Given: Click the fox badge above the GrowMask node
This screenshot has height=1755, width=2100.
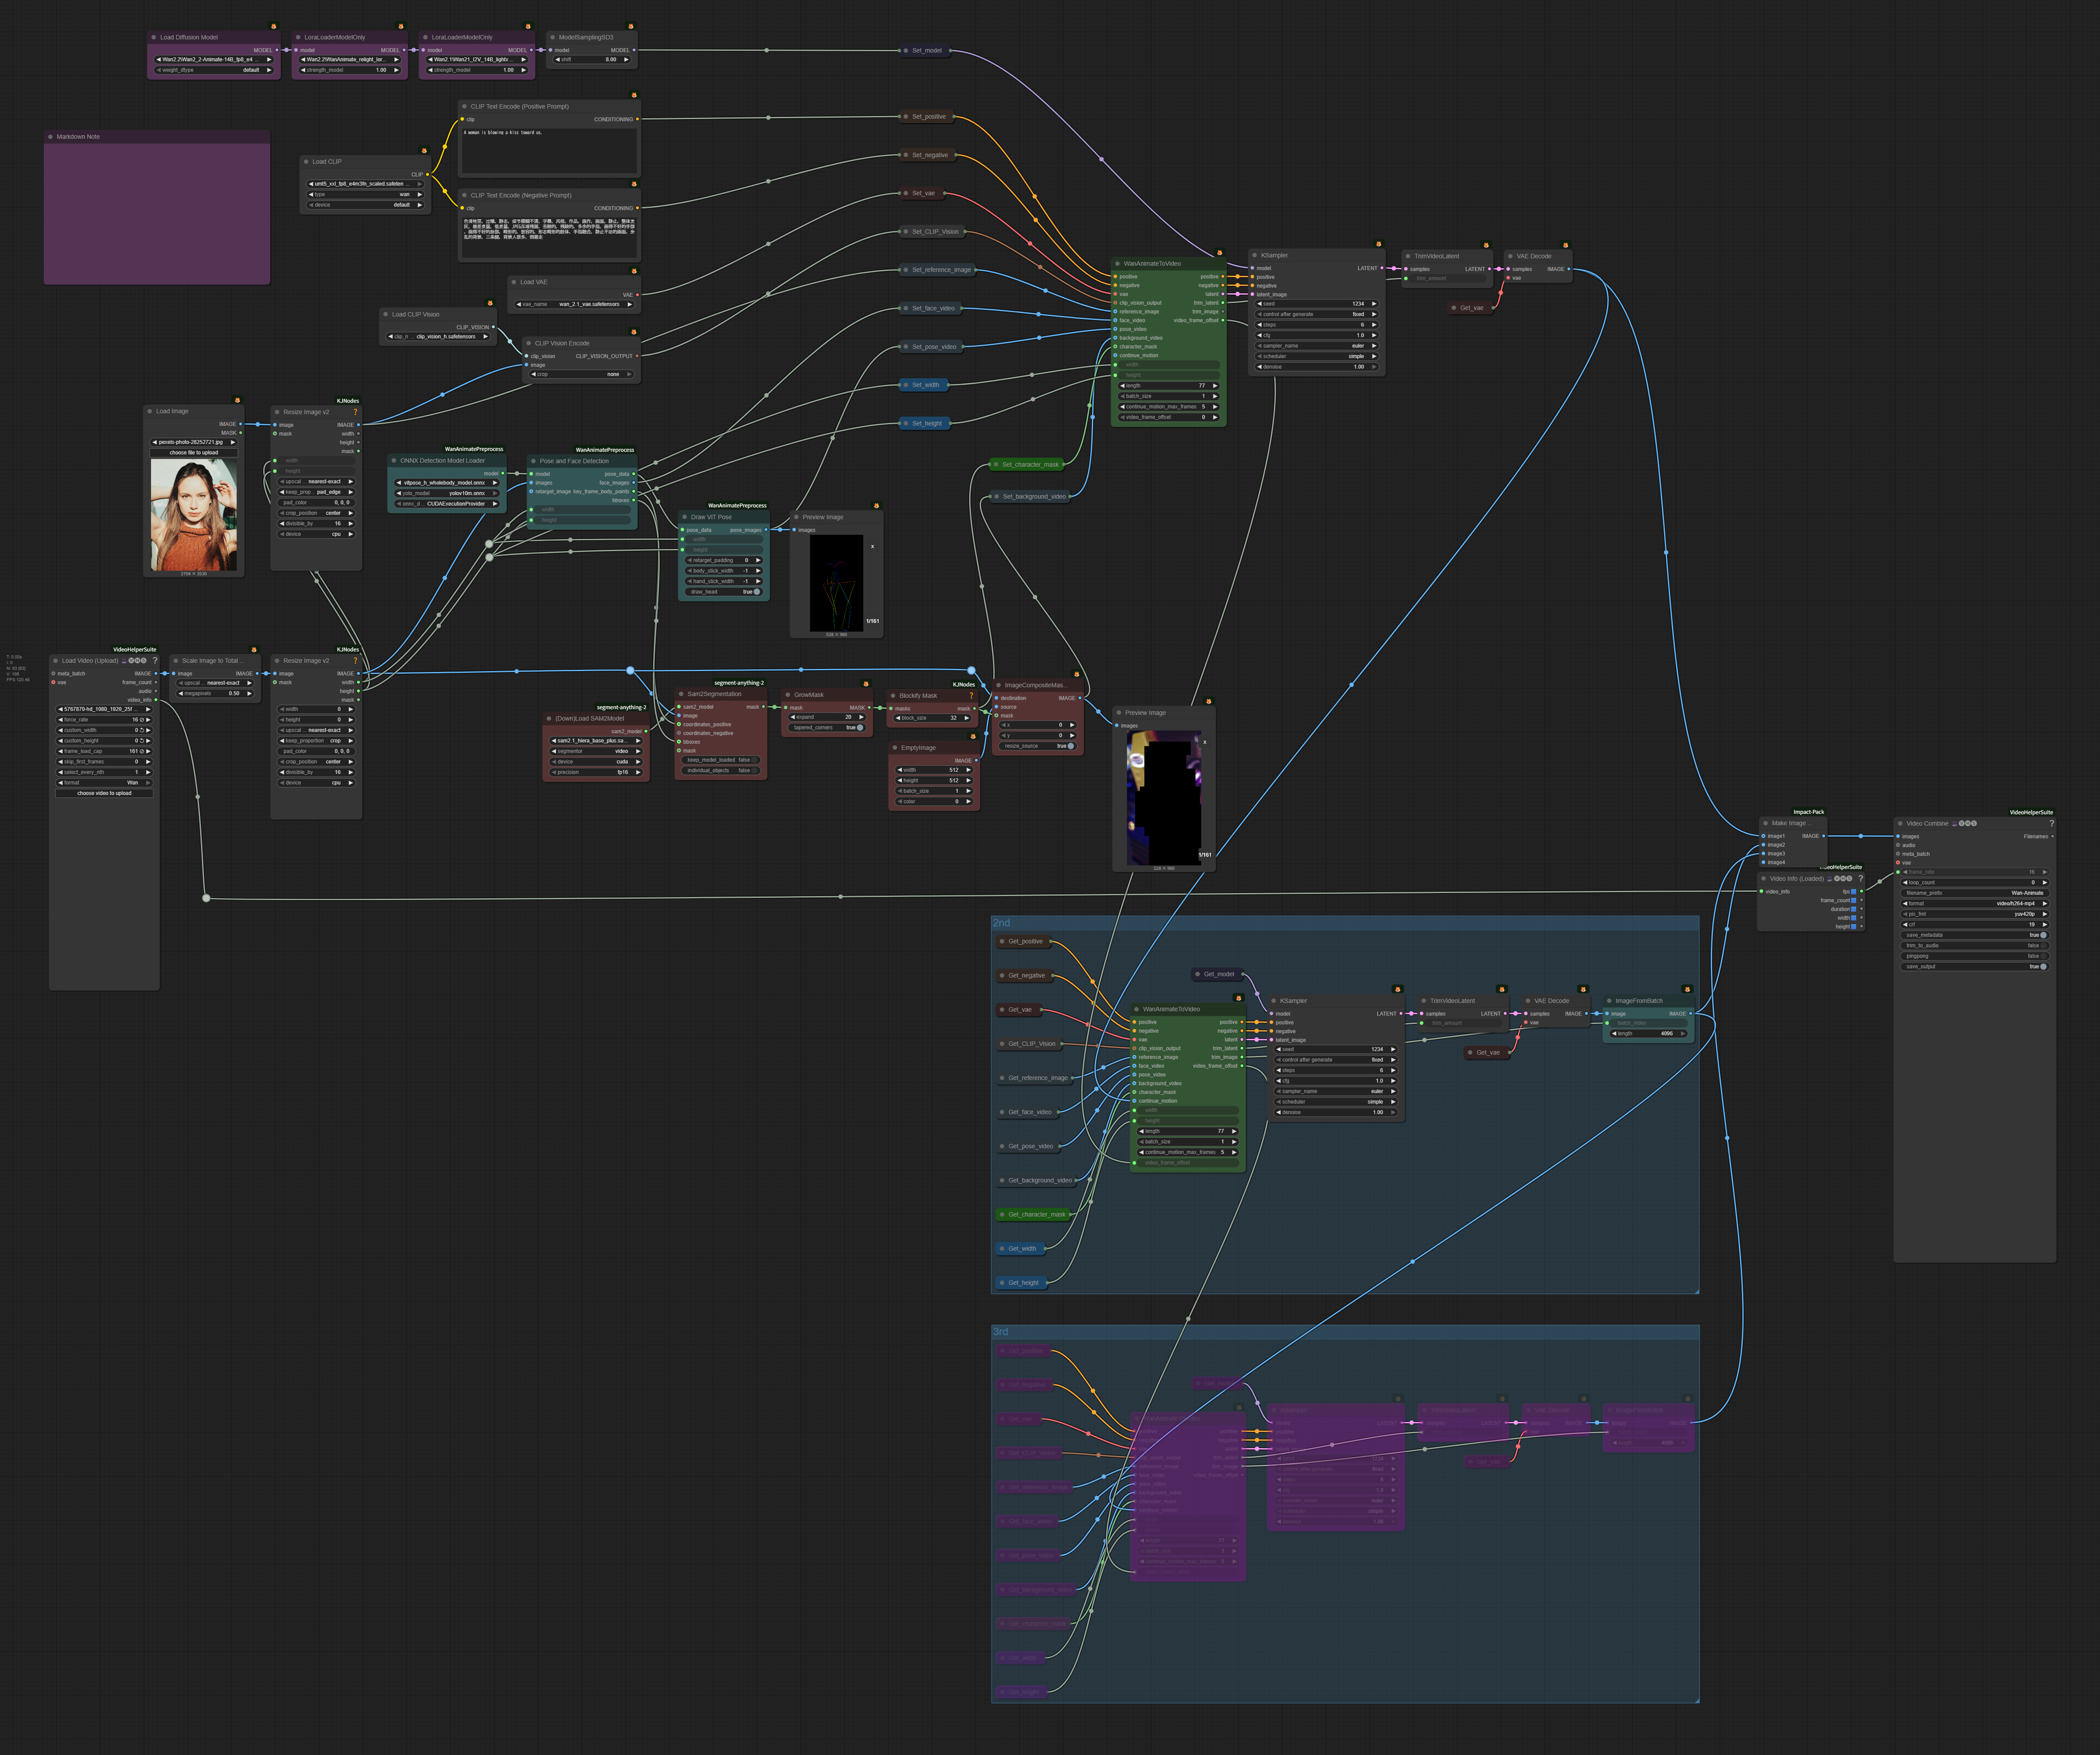Looking at the screenshot, I should tap(866, 684).
